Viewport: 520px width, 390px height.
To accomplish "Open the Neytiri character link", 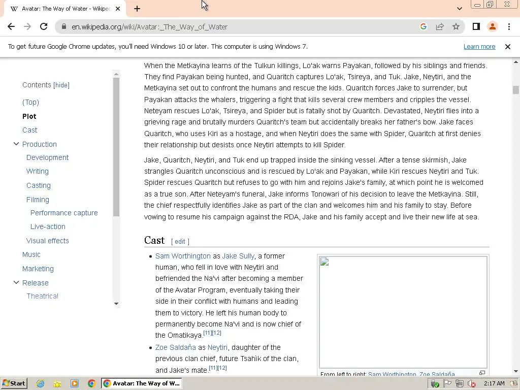I will (217, 347).
